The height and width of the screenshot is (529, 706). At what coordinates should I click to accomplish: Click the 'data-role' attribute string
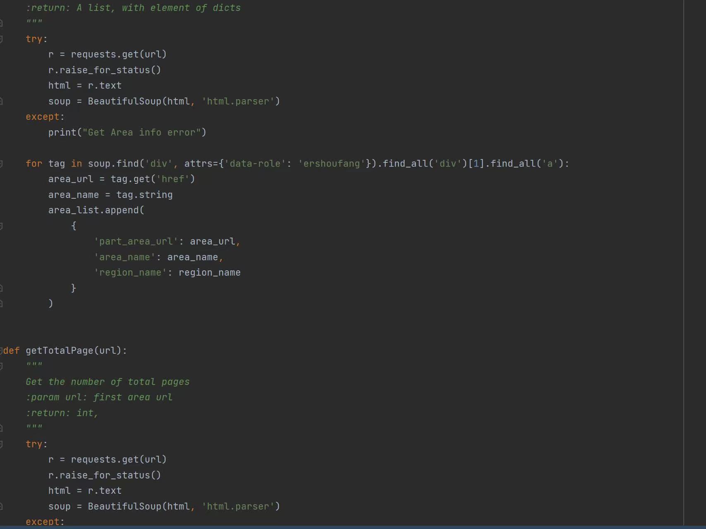pos(255,163)
